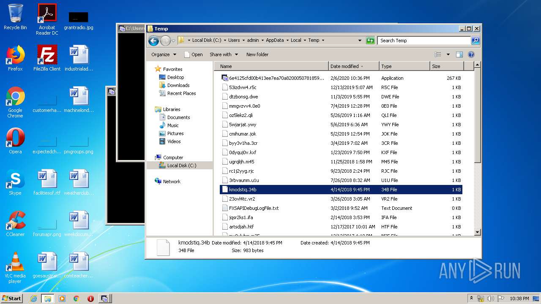Select grantradio.jpg desktop file

pos(79,20)
